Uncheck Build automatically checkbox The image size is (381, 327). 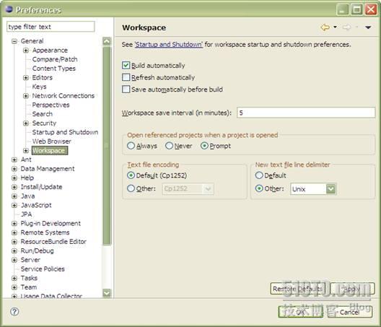pyautogui.click(x=126, y=65)
